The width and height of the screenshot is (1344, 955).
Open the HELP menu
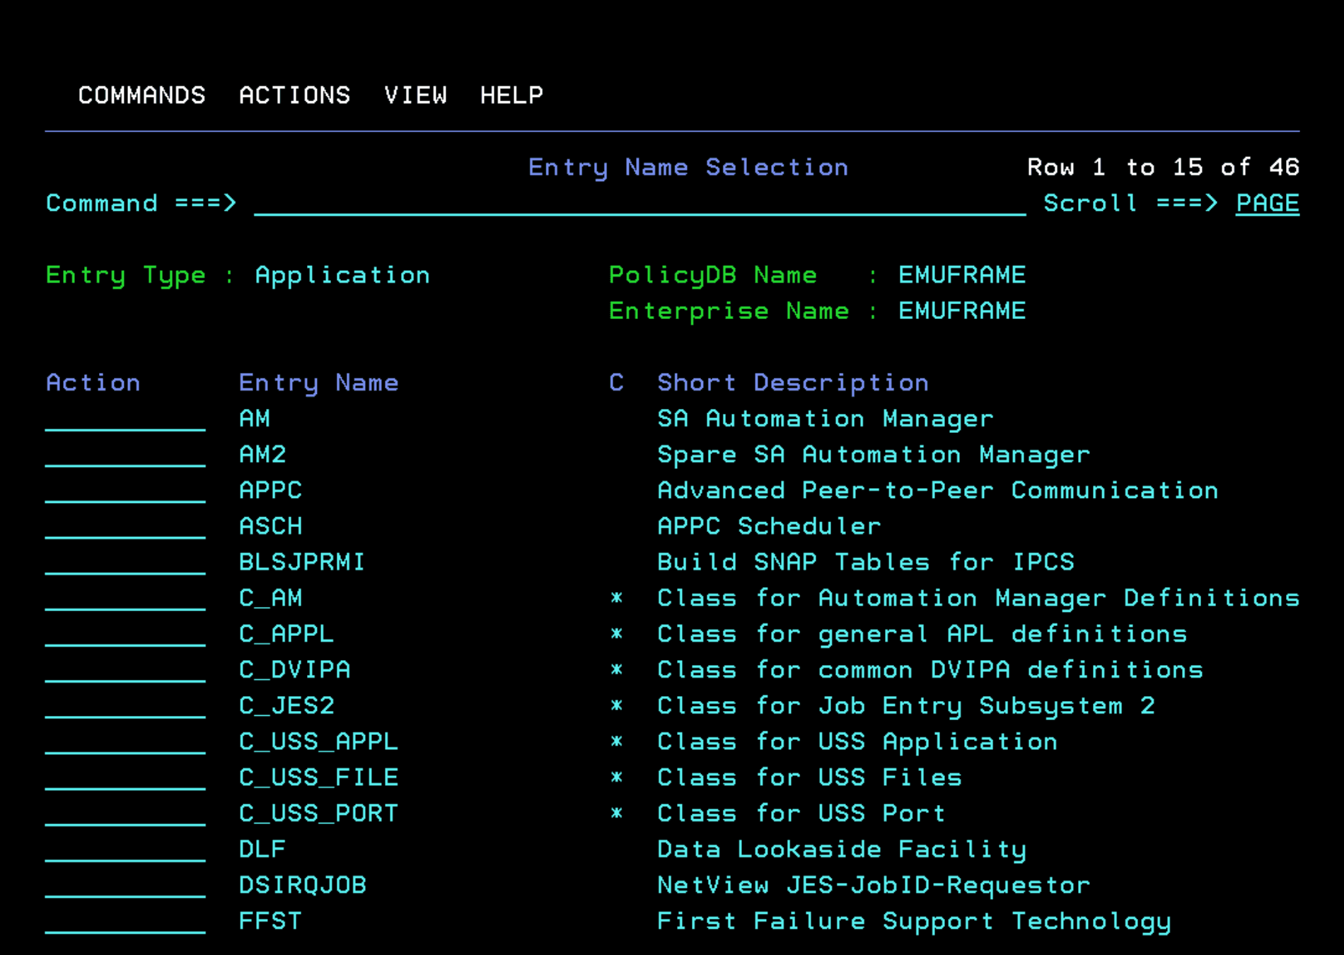coord(511,95)
